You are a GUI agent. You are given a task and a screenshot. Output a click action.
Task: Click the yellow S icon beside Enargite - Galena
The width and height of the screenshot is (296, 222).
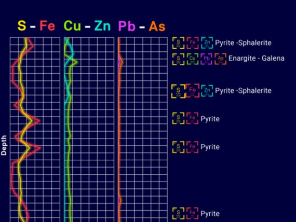click(178, 59)
